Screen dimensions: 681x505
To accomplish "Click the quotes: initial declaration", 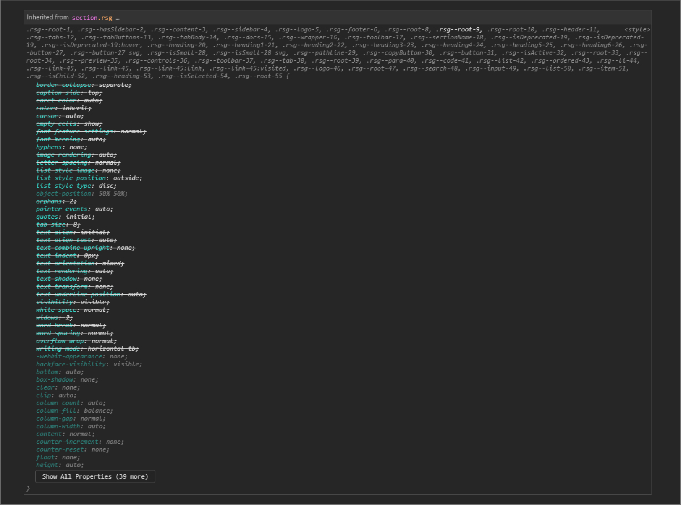I will pos(65,217).
